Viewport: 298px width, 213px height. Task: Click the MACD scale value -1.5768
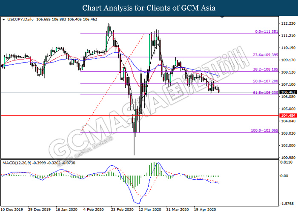click(287, 204)
